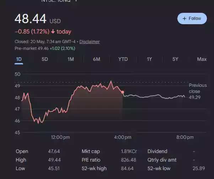Click the 12:00 pm axis label
This screenshot has width=214, height=179.
tap(60, 137)
